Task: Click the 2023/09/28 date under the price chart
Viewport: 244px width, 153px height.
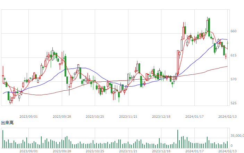Action: (62, 117)
